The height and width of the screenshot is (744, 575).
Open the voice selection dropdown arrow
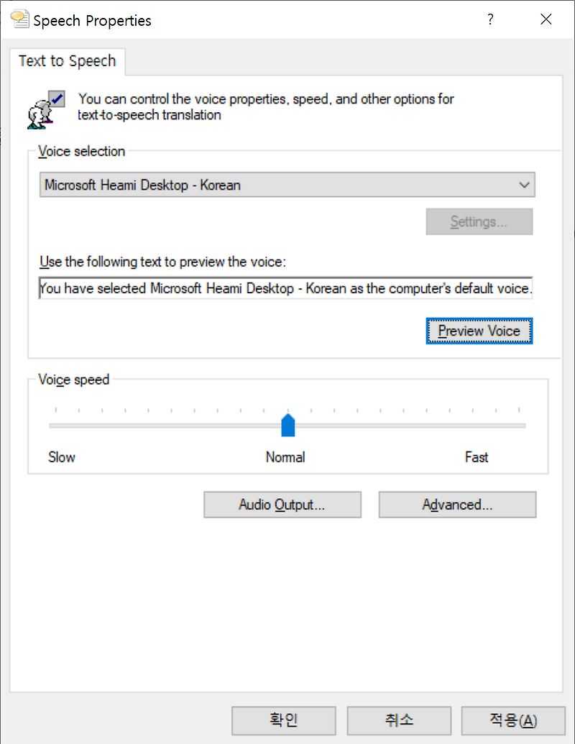(524, 185)
